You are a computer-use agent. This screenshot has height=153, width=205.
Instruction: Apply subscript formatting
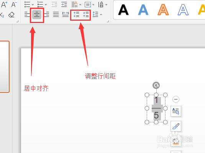pyautogui.click(x=2, y=15)
